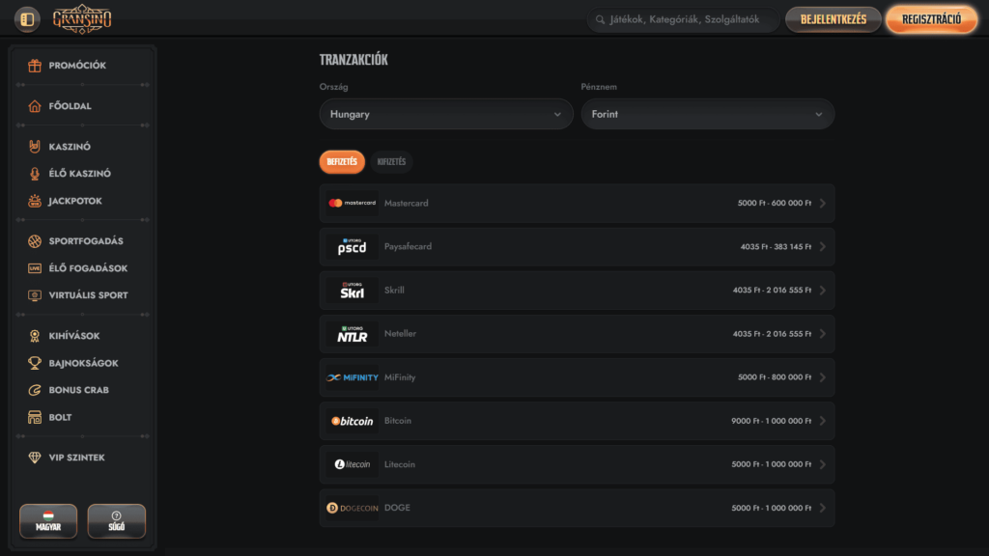Click the Gransino logo
The width and height of the screenshot is (989, 556).
[x=82, y=19]
